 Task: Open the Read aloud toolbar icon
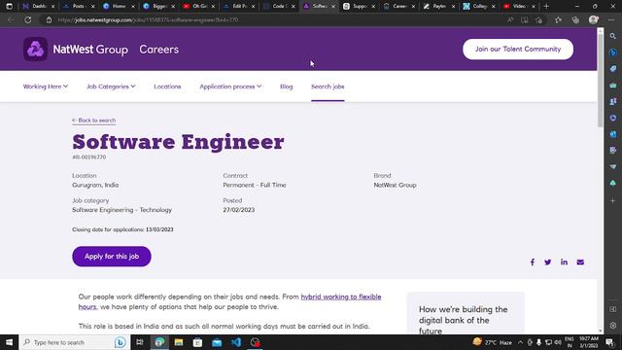[510, 19]
